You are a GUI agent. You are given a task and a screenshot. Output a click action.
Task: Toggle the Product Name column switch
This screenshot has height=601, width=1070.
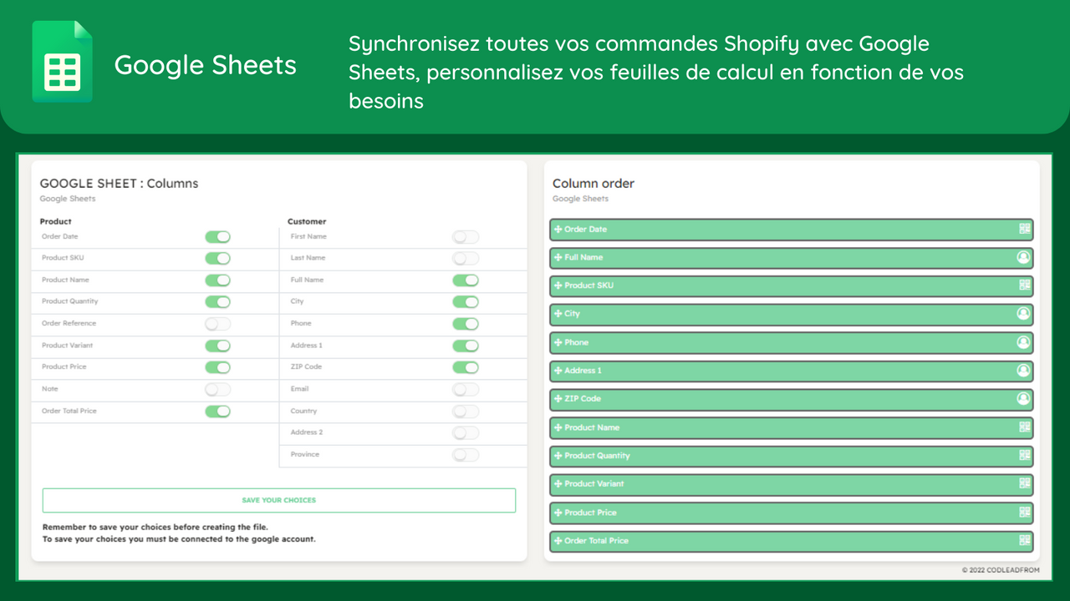pos(217,280)
